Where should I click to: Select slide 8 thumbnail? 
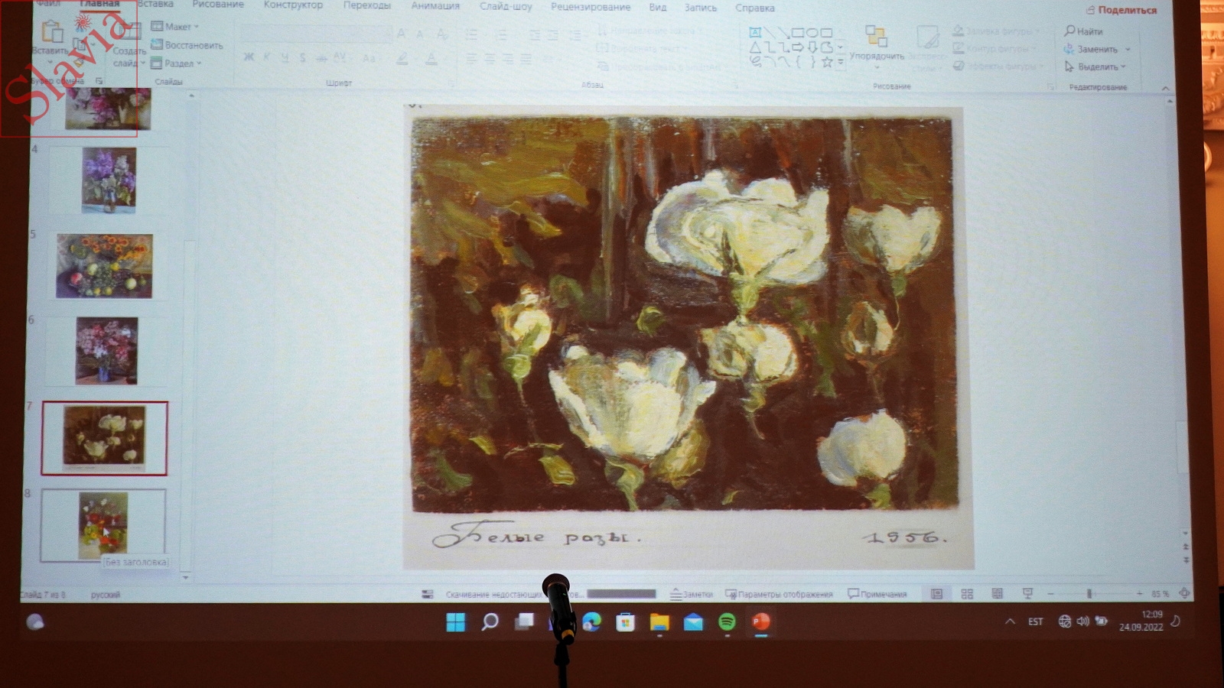click(x=103, y=525)
